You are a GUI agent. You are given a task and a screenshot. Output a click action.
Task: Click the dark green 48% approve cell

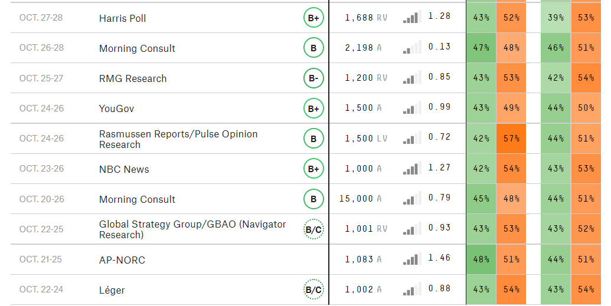coord(481,259)
